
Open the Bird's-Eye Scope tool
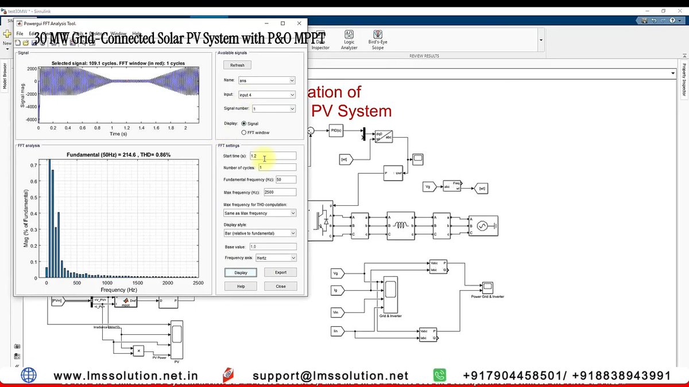click(378, 40)
